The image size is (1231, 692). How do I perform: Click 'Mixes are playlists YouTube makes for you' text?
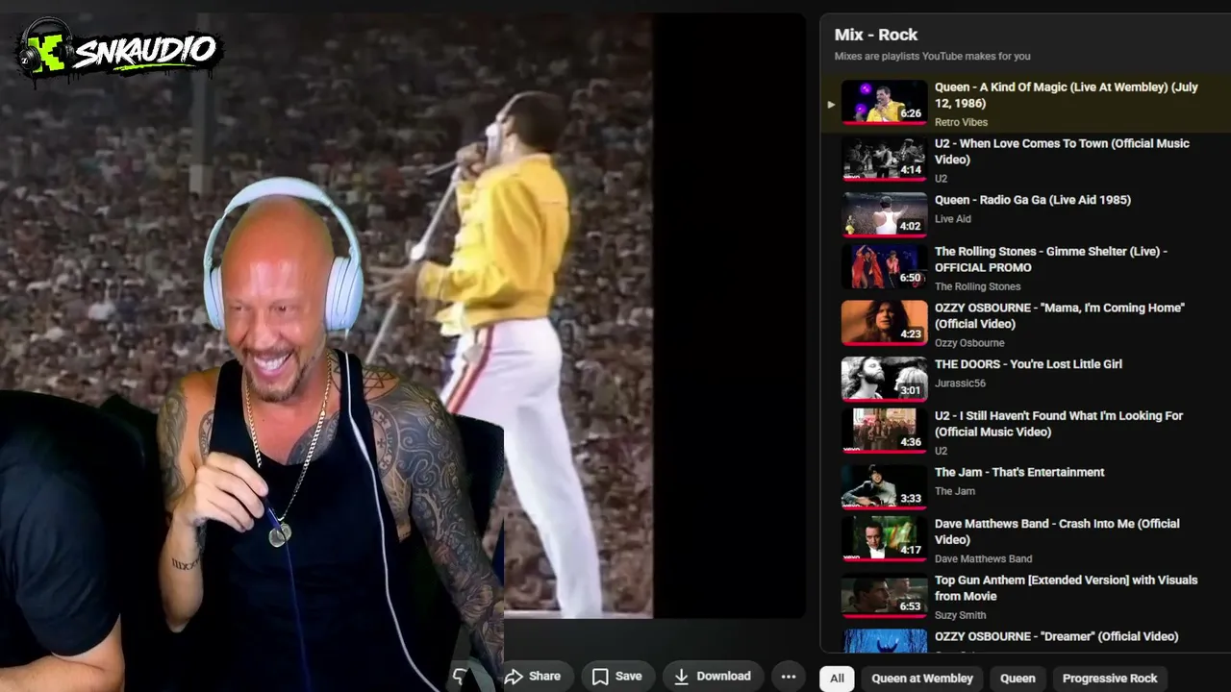pos(932,56)
